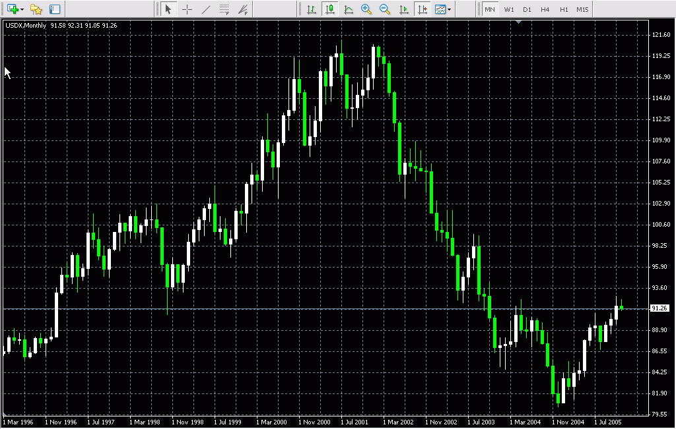Screen dimensions: 676x429
Task: Switch to the D1 daily timeframe
Action: pyautogui.click(x=527, y=9)
